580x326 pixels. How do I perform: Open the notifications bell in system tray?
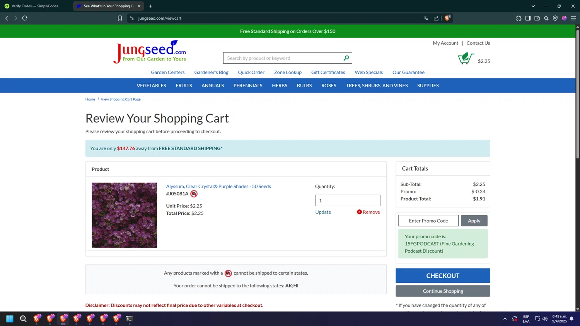coord(571,319)
